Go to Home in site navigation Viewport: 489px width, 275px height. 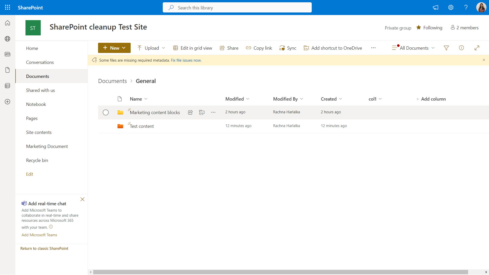[x=32, y=48]
